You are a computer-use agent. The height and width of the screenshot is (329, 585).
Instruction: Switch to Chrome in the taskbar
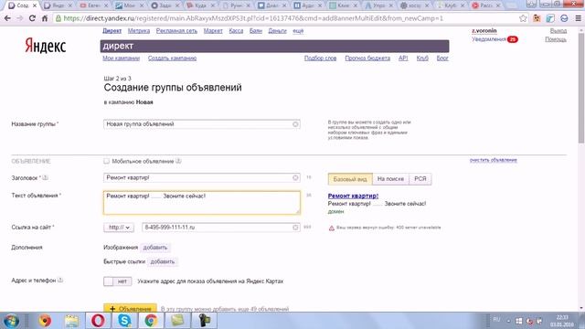tap(151, 321)
